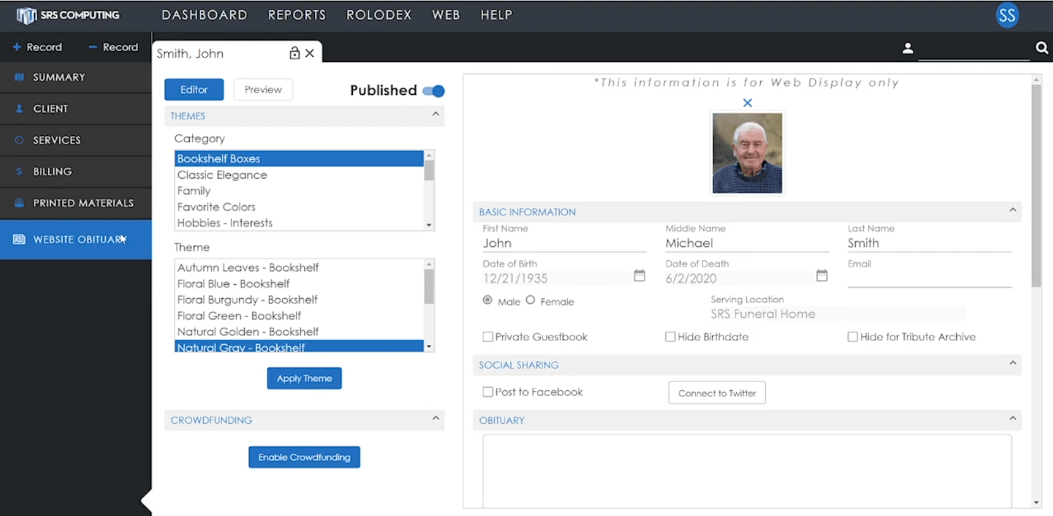The width and height of the screenshot is (1053, 516).
Task: Add a new record with plus Record
Action: (x=37, y=47)
